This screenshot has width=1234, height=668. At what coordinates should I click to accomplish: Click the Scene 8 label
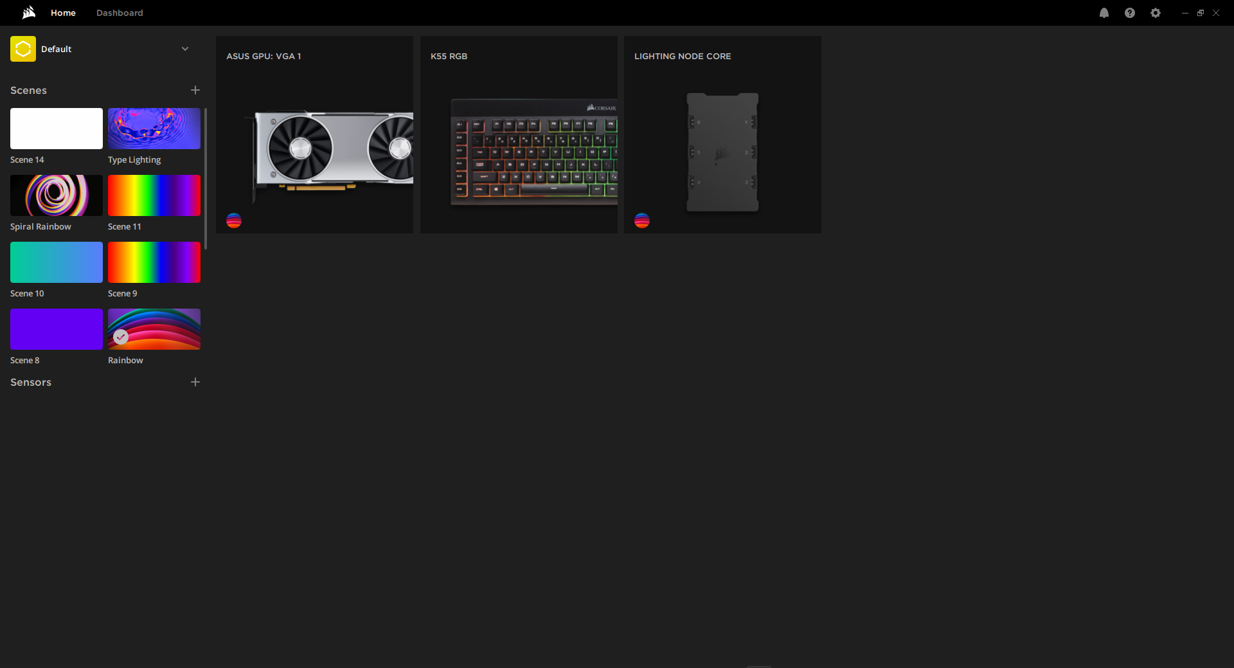click(24, 360)
